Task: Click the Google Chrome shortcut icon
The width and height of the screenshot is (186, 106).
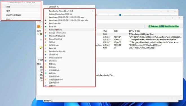Action: 46,33
